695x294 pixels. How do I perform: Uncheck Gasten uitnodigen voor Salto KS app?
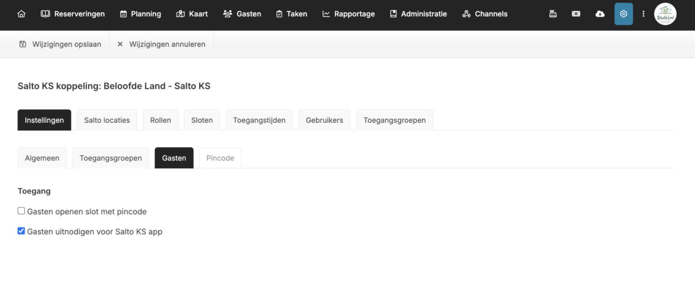pos(21,231)
